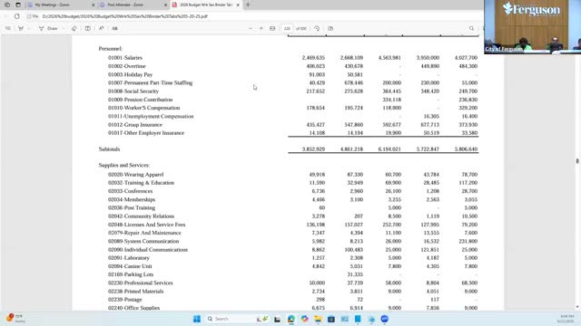
Task: Click the Subtotals label
Action: [x=109, y=149]
